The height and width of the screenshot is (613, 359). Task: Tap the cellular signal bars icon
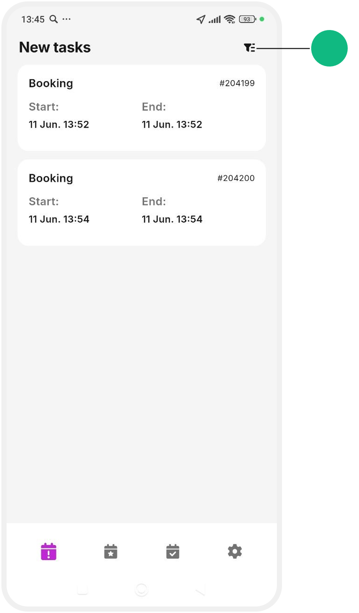pos(215,20)
